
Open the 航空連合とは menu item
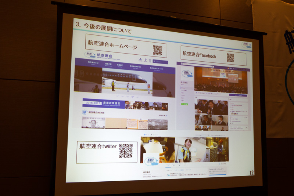93,63
